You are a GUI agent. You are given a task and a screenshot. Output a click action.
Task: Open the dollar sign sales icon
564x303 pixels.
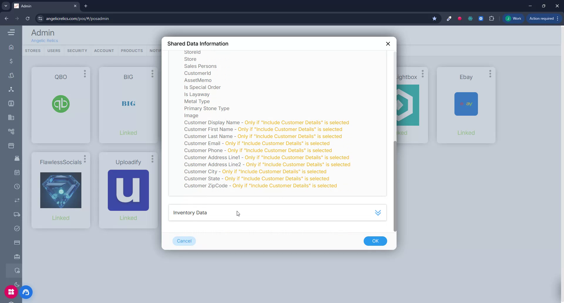11,61
